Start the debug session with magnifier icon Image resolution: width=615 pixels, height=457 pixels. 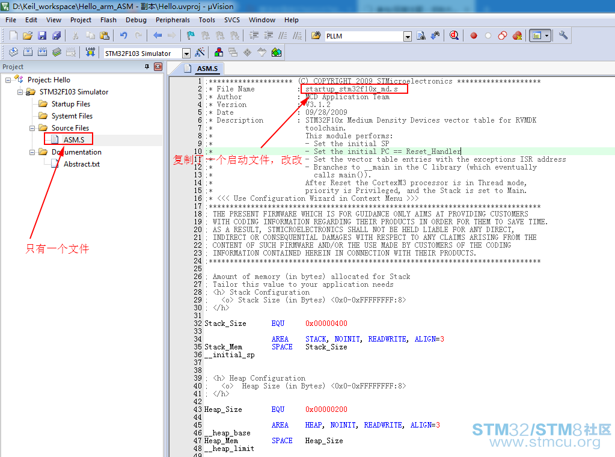[x=454, y=35]
